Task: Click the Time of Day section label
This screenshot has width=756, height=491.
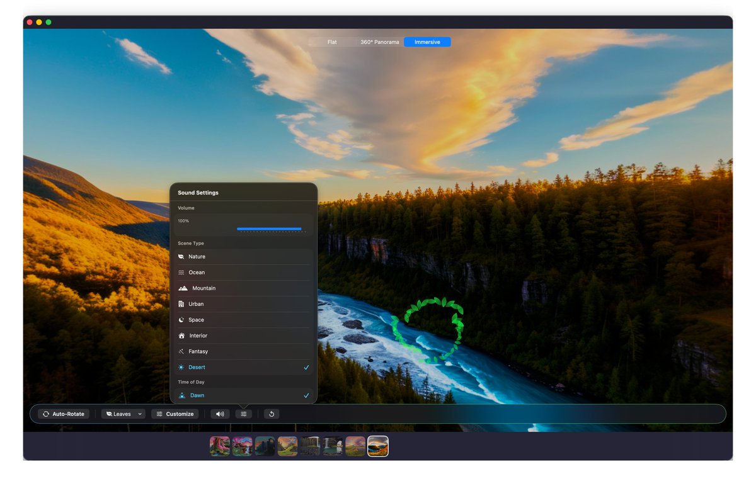Action: (x=191, y=382)
